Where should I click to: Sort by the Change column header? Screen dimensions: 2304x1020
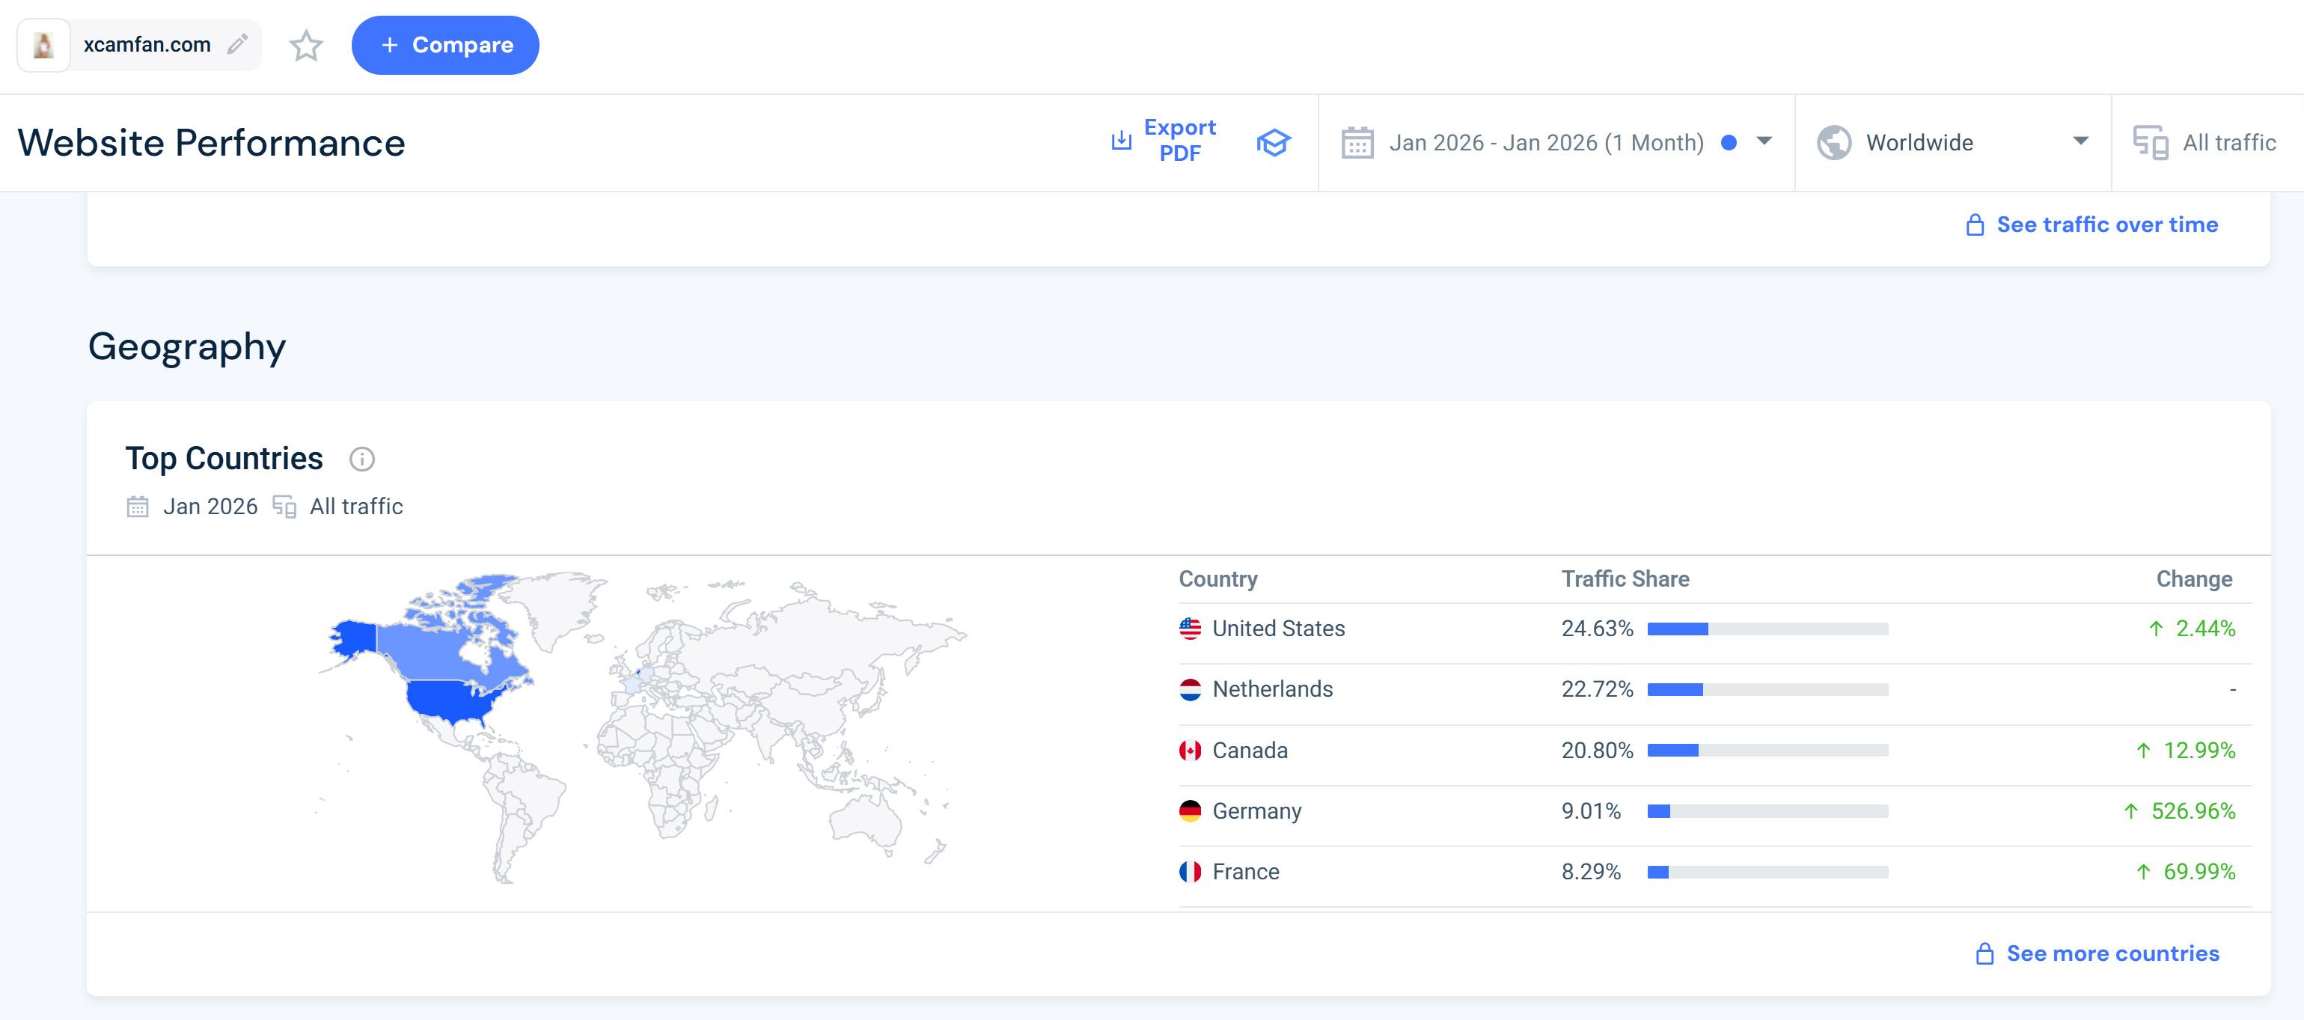tap(2193, 579)
